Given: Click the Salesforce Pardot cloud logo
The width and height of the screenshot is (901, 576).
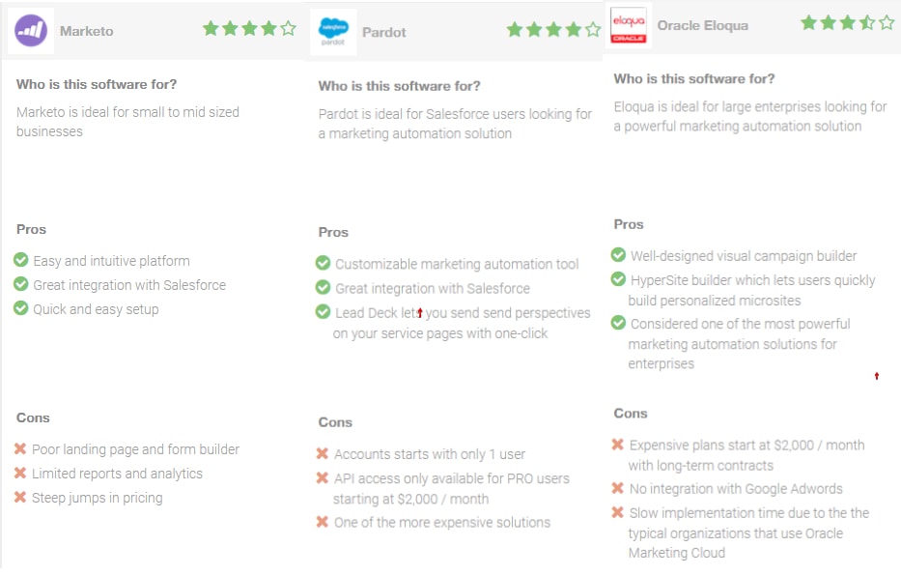Looking at the screenshot, I should click(x=333, y=32).
